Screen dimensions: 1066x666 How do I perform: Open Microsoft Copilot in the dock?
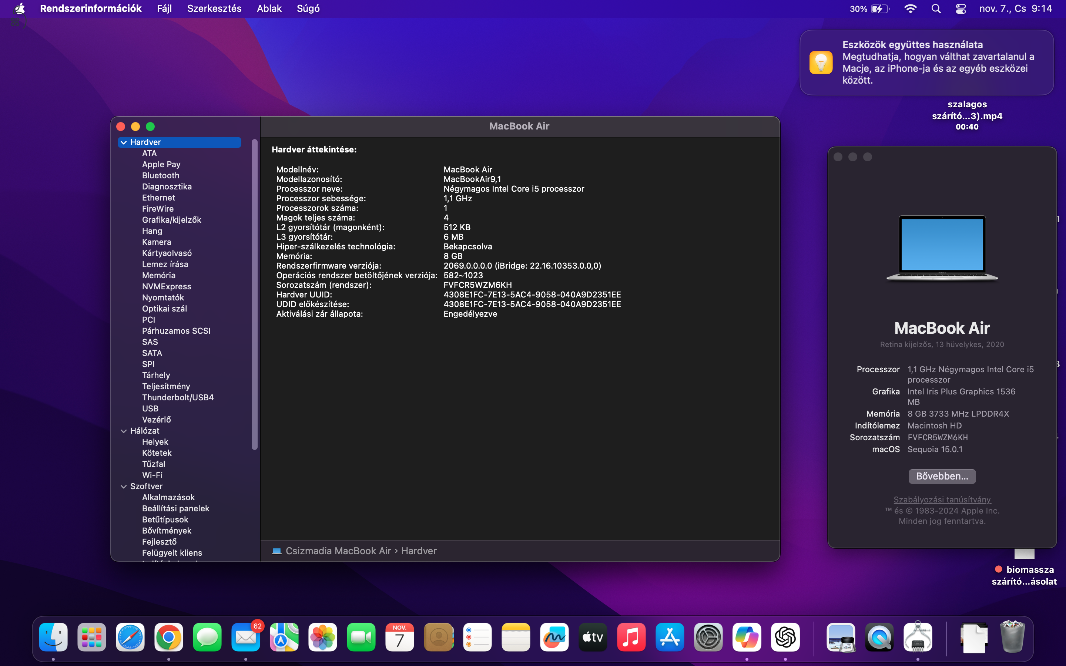[747, 637]
